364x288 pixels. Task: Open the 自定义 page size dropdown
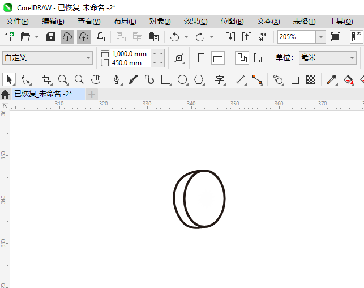pyautogui.click(x=48, y=58)
